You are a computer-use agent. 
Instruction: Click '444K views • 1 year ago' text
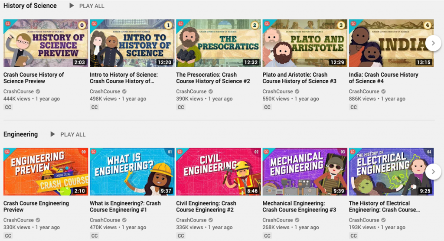[31, 99]
